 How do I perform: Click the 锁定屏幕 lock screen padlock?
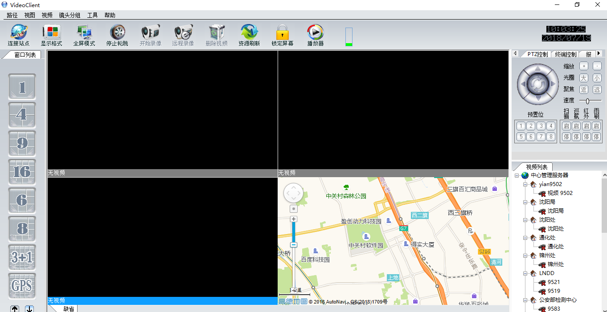[283, 32]
